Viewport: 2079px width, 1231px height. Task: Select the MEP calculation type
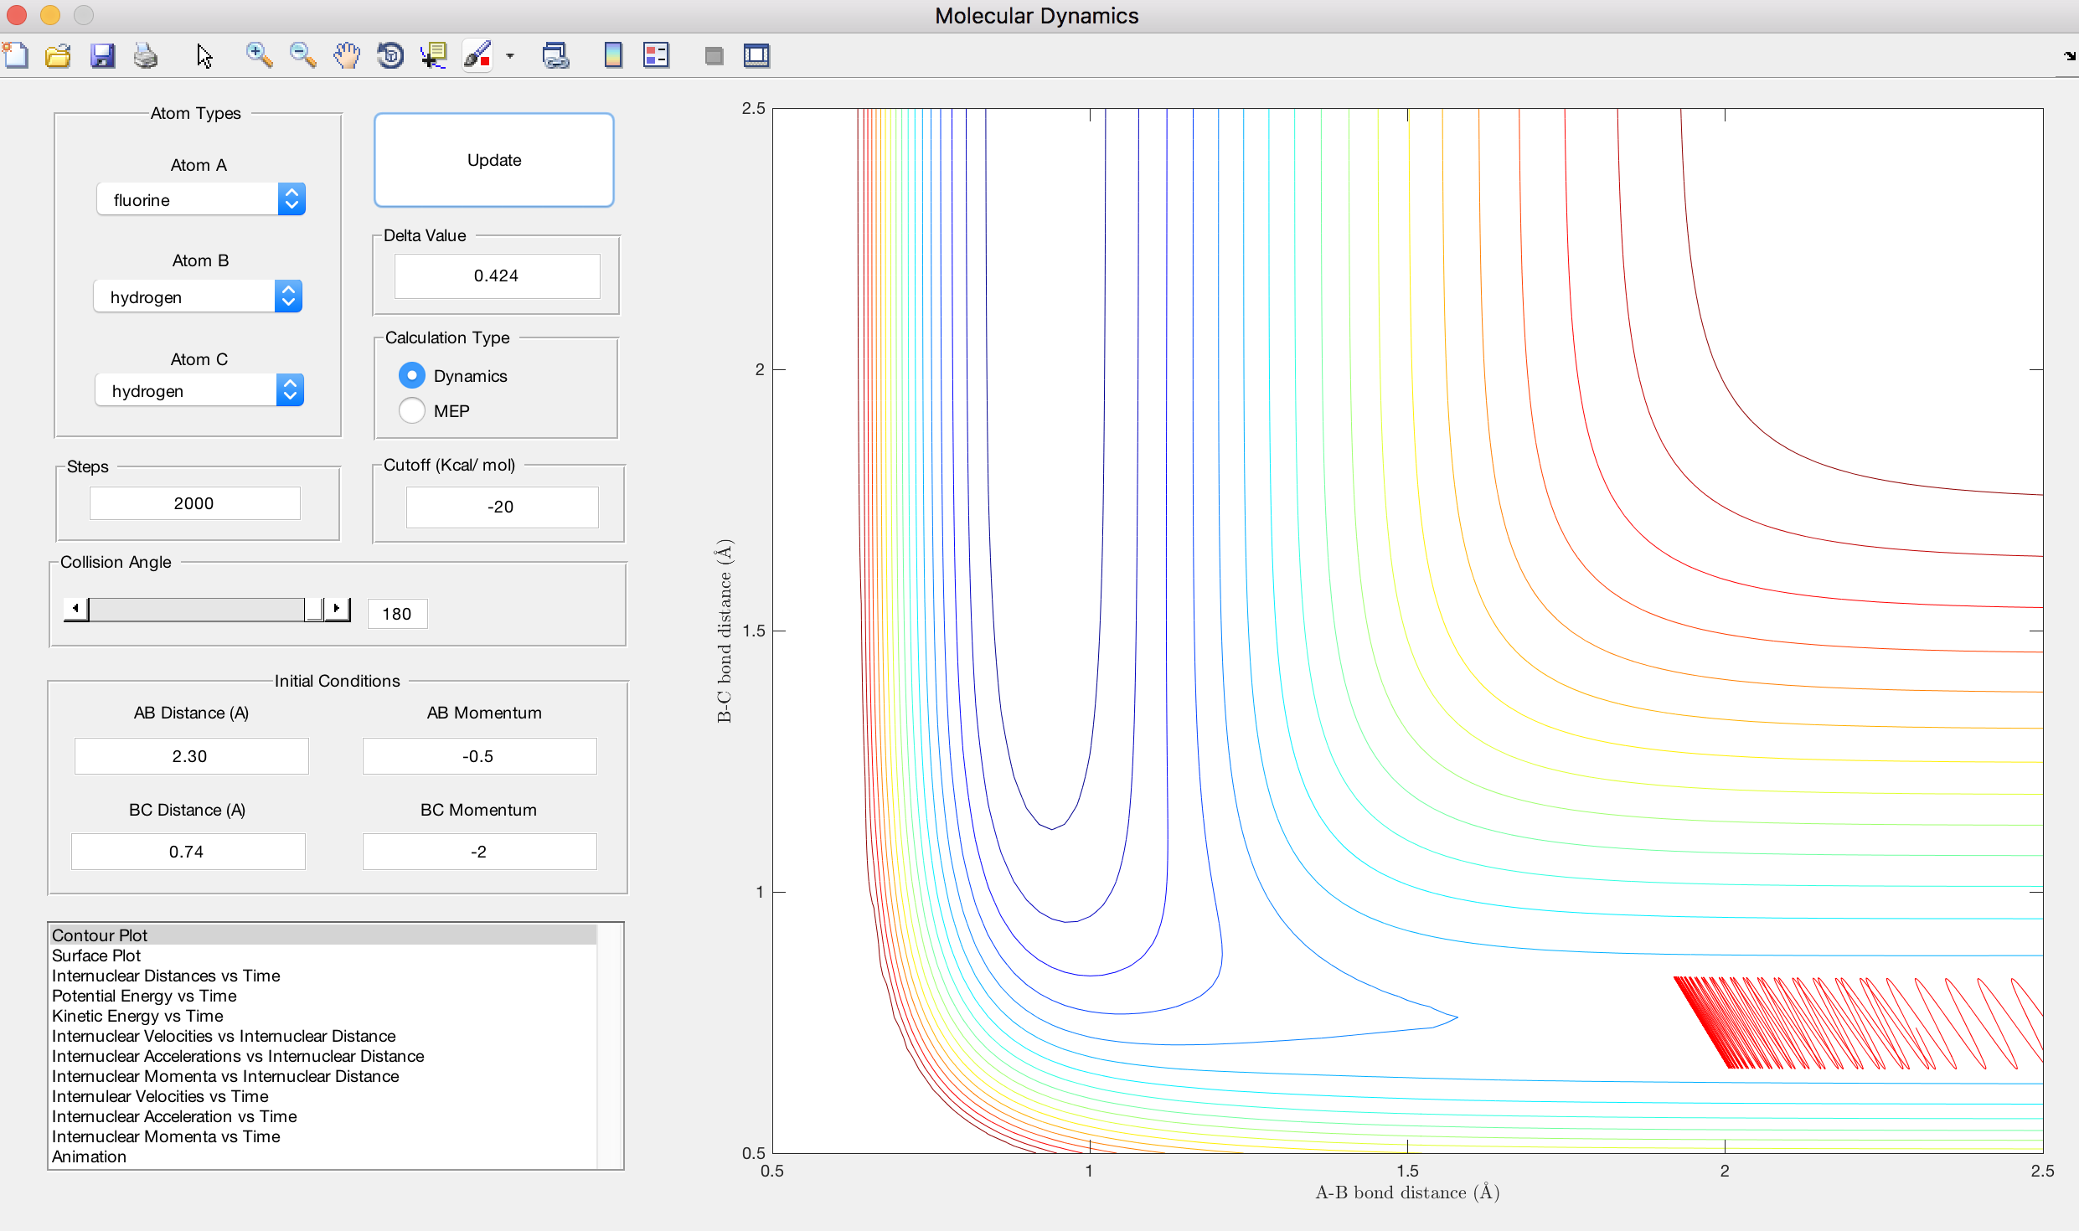pyautogui.click(x=411, y=410)
